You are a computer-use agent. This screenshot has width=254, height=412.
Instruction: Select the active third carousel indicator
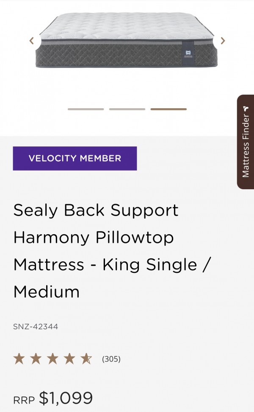(168, 109)
